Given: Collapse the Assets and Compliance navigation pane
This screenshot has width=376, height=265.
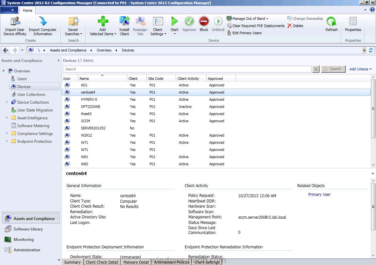Looking at the screenshot, I should pos(58,61).
